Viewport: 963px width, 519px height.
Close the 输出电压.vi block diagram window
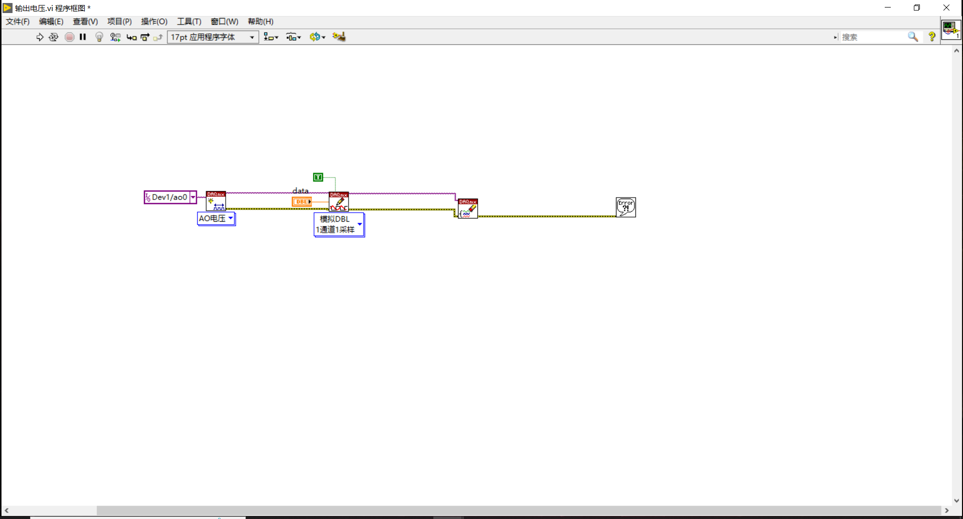click(946, 8)
